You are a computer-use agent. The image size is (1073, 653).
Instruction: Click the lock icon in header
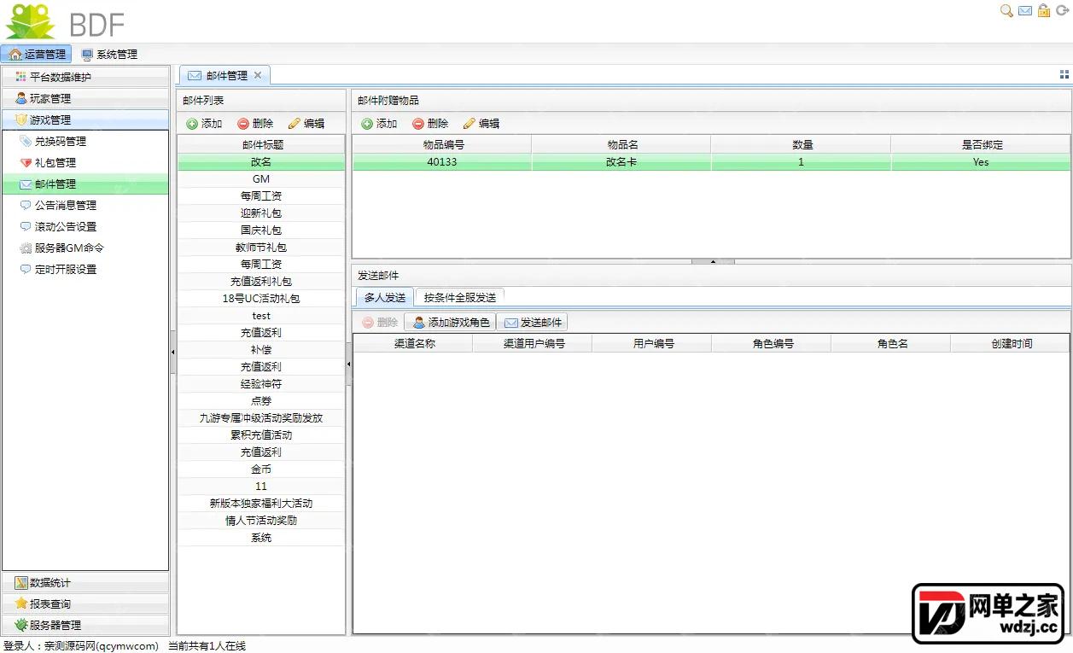tap(1044, 11)
